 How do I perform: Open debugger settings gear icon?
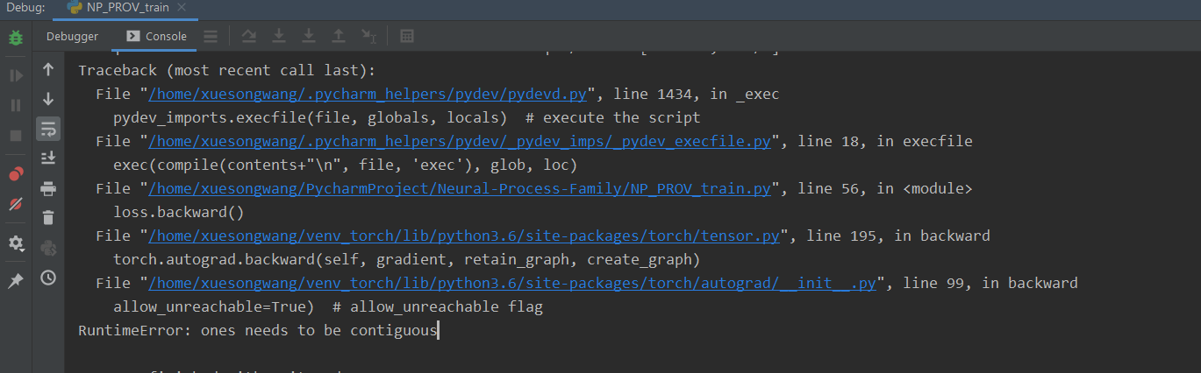coord(16,243)
